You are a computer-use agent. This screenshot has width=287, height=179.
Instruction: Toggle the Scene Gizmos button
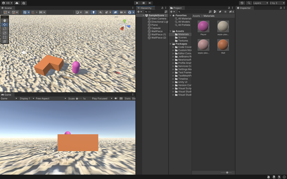click(130, 12)
